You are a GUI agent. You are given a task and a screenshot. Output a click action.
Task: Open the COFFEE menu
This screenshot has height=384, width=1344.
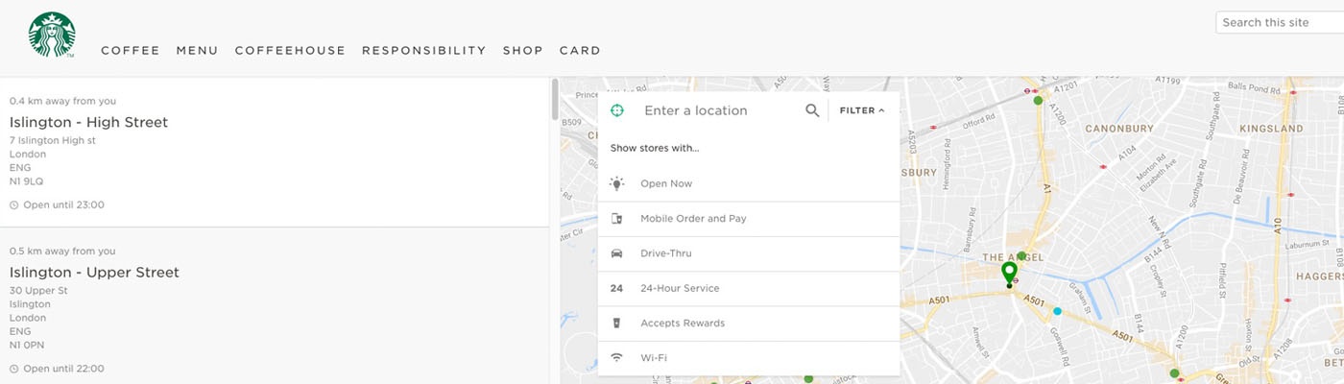[131, 51]
